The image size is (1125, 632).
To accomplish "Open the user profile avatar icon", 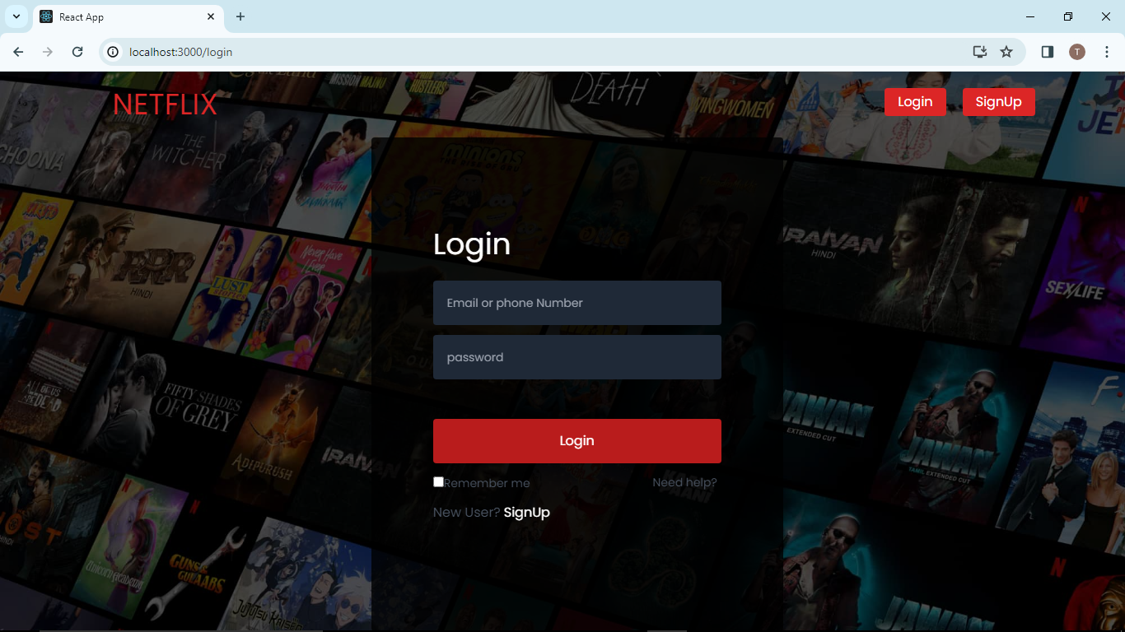I will tap(1077, 52).
